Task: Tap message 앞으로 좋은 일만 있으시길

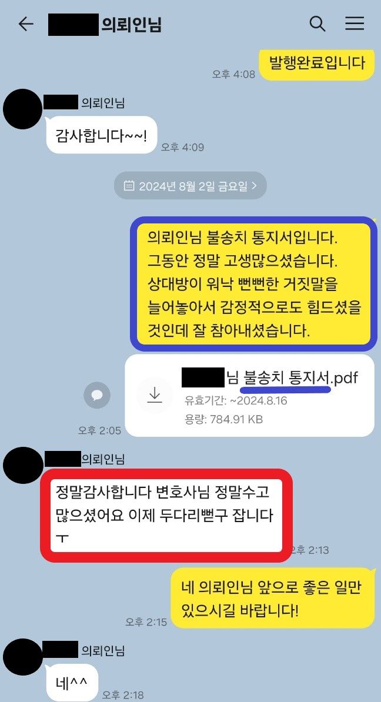Action: tap(273, 598)
